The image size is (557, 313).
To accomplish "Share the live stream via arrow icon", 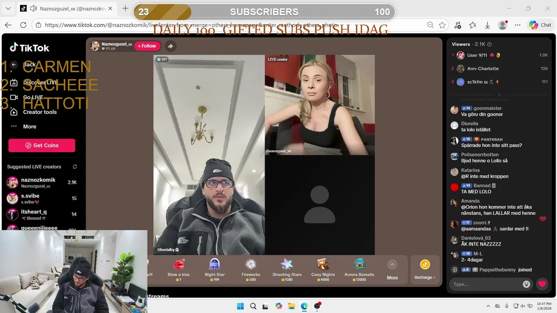I will (171, 46).
